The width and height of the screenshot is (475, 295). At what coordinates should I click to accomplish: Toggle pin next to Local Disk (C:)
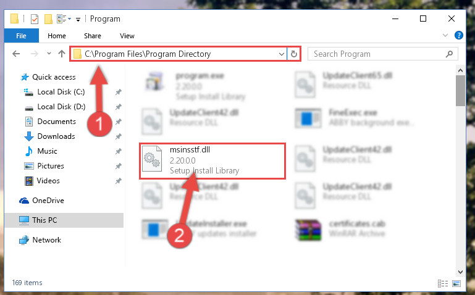tap(118, 92)
